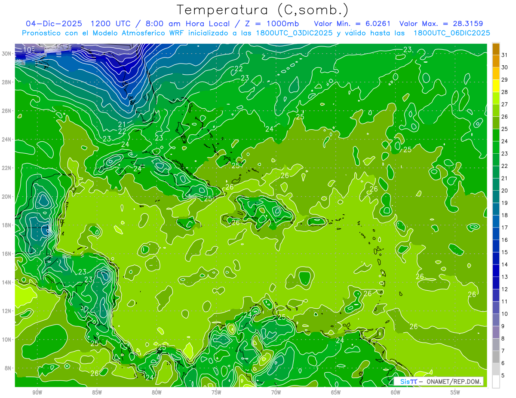Click the 8N latitude axis label

[x=9, y=368]
